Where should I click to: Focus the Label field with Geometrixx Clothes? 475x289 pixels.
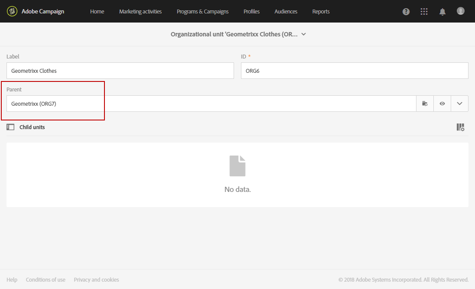point(120,71)
